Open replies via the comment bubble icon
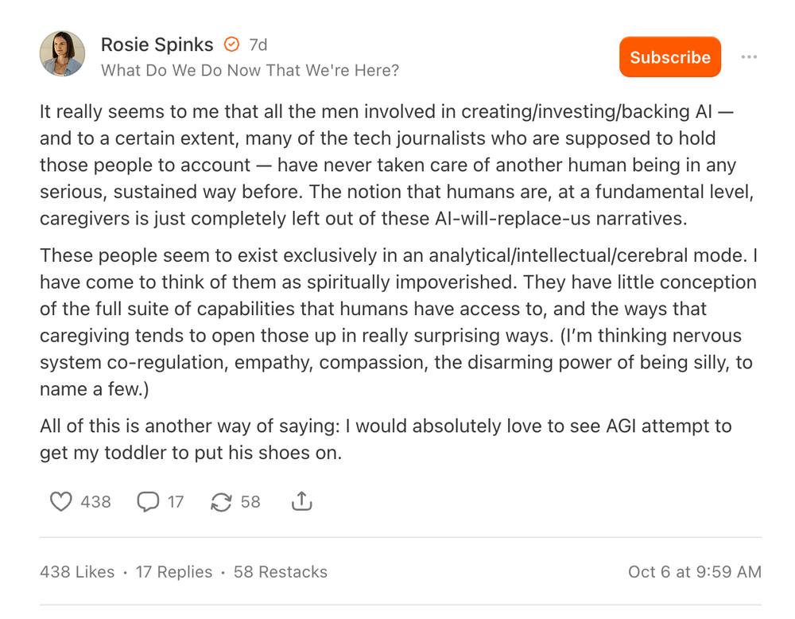 148,501
